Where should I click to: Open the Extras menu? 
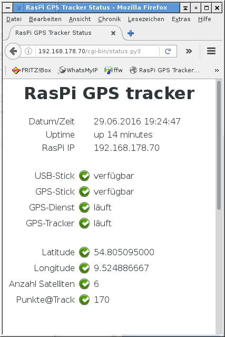(x=181, y=19)
